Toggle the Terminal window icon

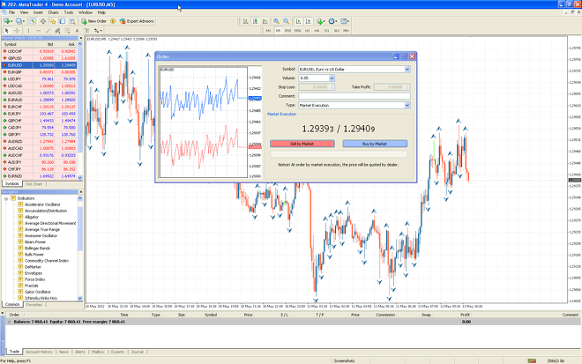click(x=63, y=21)
